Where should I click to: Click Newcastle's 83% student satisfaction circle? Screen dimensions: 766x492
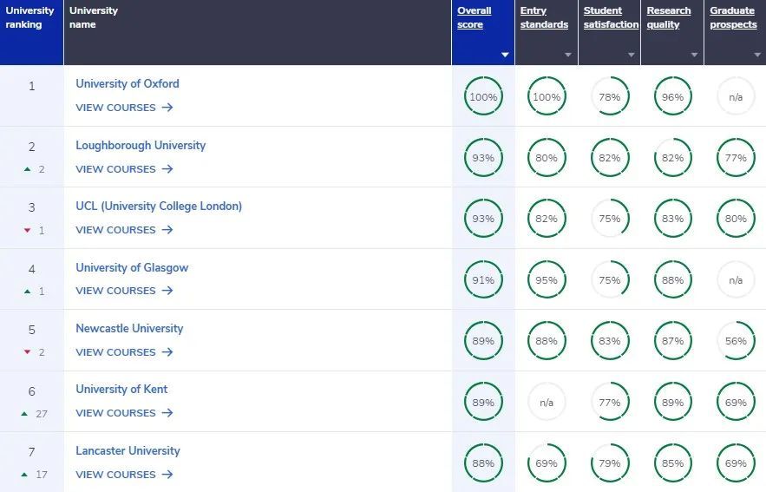point(610,340)
